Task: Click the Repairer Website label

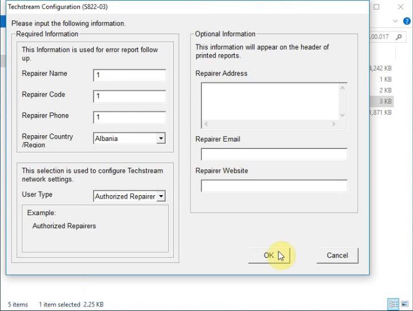Action: click(x=221, y=171)
